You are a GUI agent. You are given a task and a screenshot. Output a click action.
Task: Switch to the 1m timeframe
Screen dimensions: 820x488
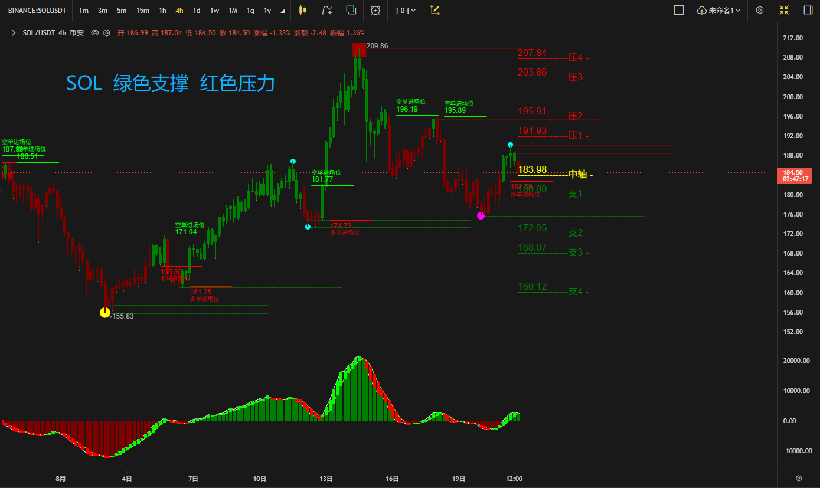click(84, 10)
